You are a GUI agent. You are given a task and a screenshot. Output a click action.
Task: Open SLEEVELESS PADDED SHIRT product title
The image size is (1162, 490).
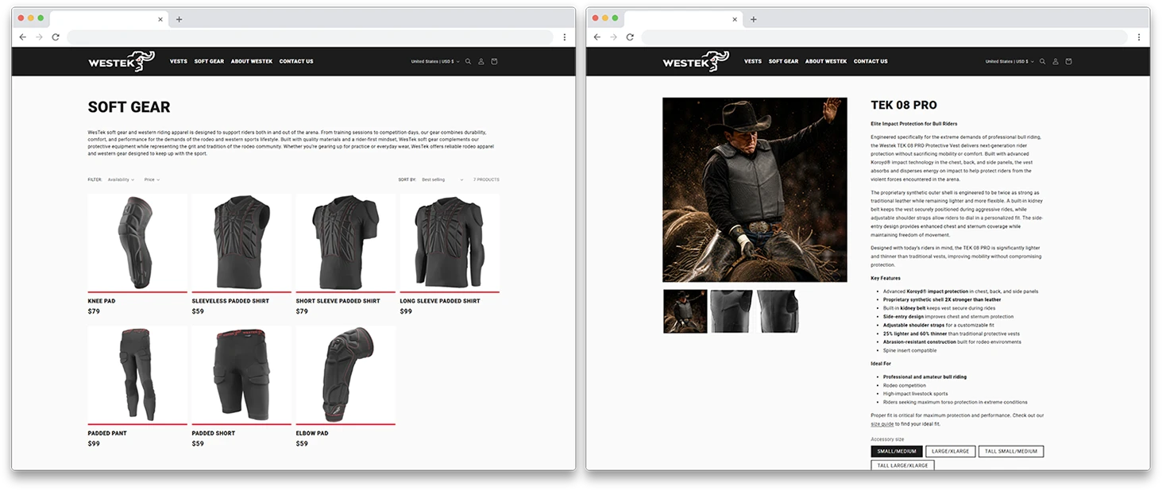tap(230, 301)
